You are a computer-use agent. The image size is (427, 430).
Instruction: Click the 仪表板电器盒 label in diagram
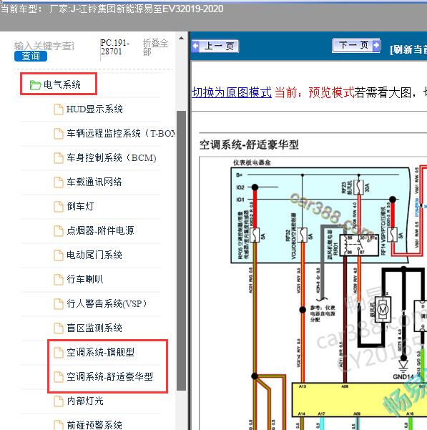pos(252,162)
